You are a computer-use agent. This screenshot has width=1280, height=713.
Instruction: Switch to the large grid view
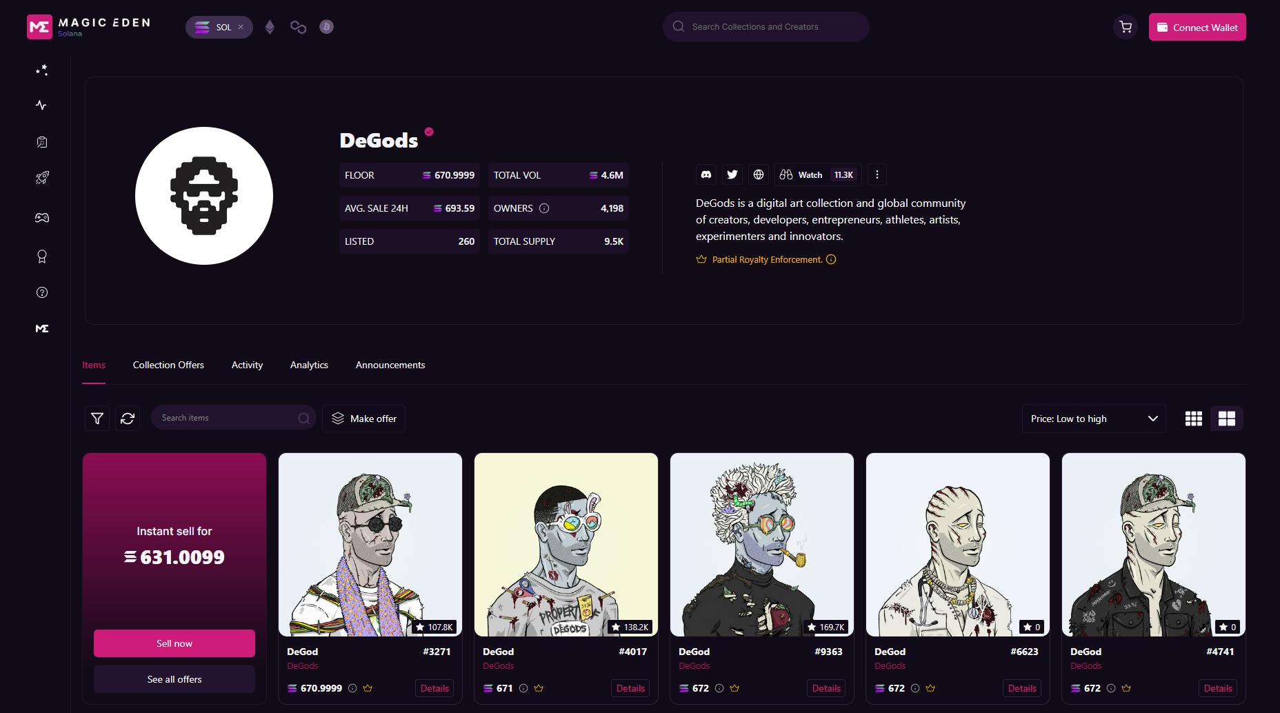[x=1227, y=419]
